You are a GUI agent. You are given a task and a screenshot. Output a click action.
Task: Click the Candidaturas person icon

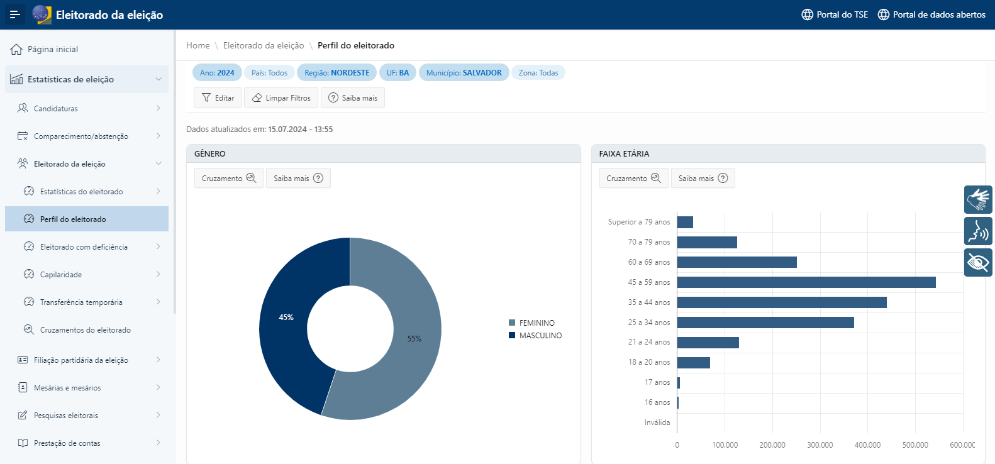pos(23,108)
